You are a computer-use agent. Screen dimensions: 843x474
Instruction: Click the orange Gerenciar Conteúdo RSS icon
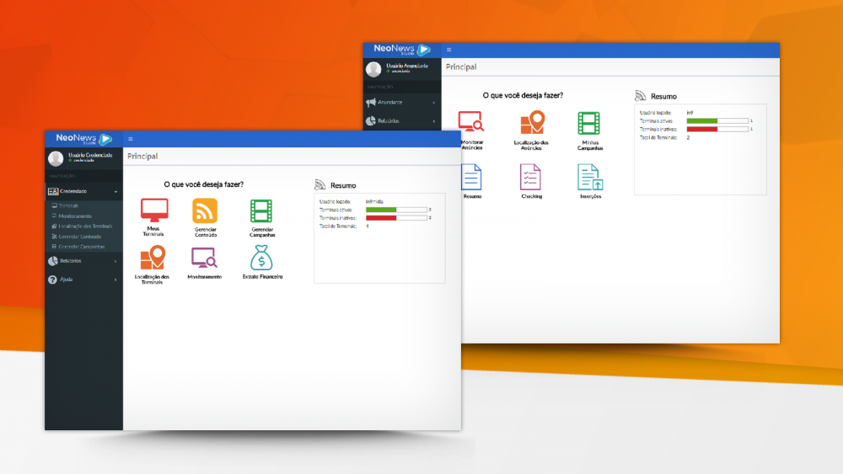205,210
